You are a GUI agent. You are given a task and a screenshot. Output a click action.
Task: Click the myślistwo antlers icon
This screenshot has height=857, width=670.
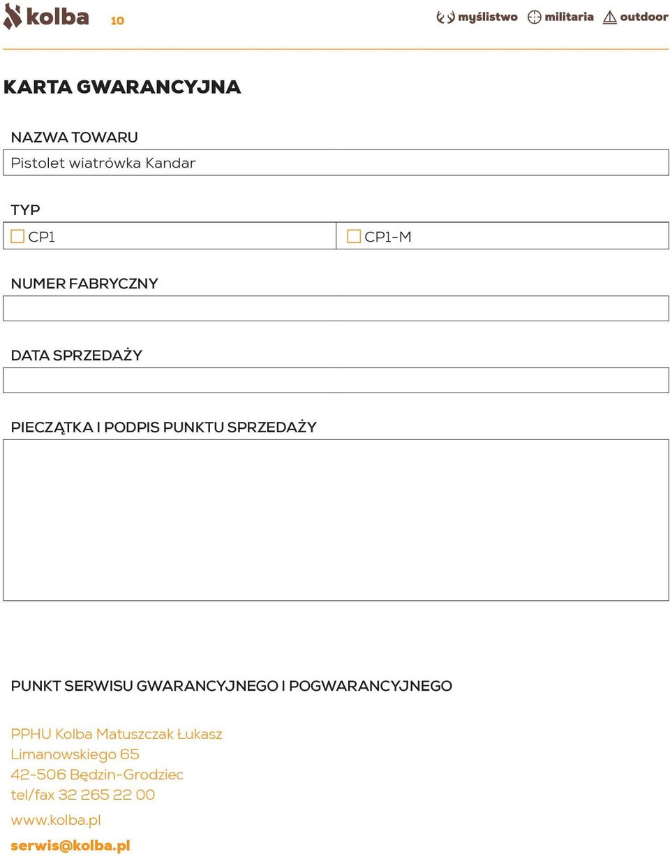tap(445, 17)
